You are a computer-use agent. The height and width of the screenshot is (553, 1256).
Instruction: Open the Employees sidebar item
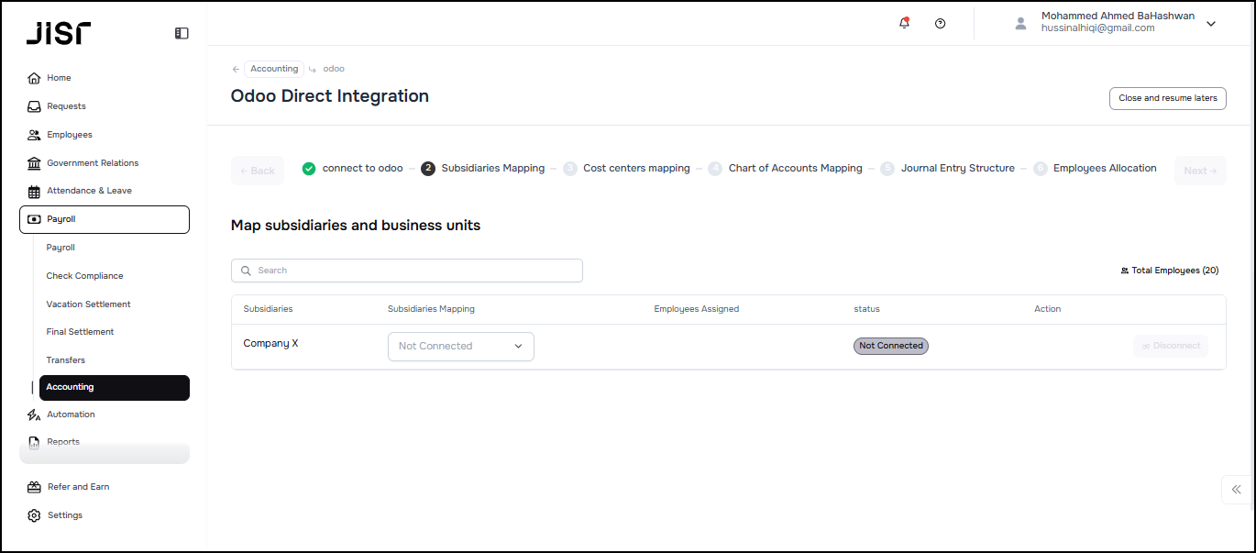click(x=69, y=135)
